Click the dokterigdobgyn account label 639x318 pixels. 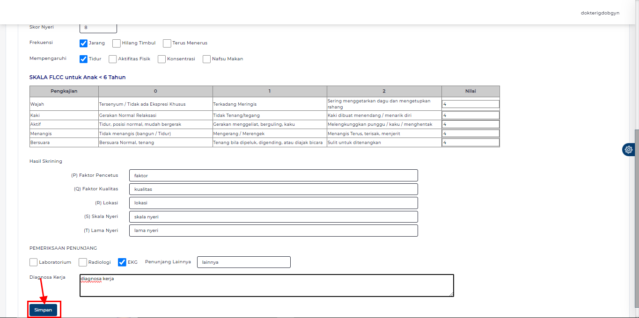pyautogui.click(x=600, y=13)
